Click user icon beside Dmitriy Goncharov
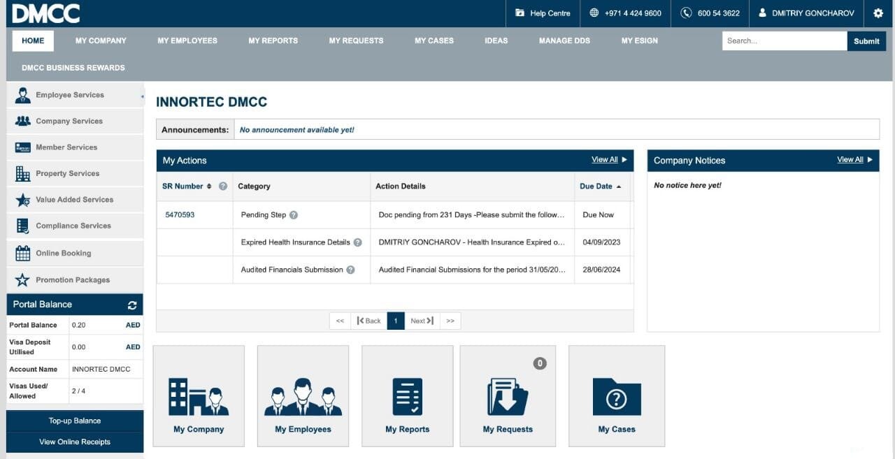Image resolution: width=895 pixels, height=459 pixels. click(762, 13)
